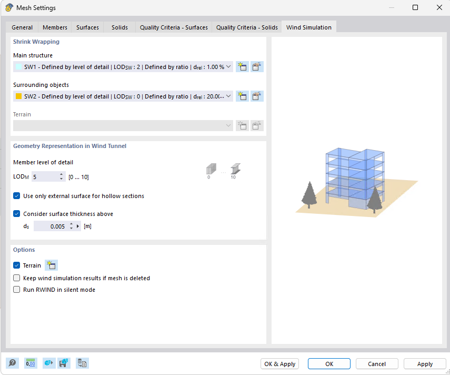450x375 pixels.
Task: Click the LOD 10 I-beam member icon
Action: 235,170
